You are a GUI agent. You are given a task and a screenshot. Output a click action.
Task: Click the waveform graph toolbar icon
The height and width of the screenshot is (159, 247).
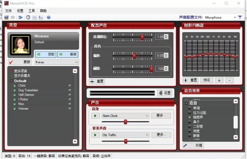35,17
